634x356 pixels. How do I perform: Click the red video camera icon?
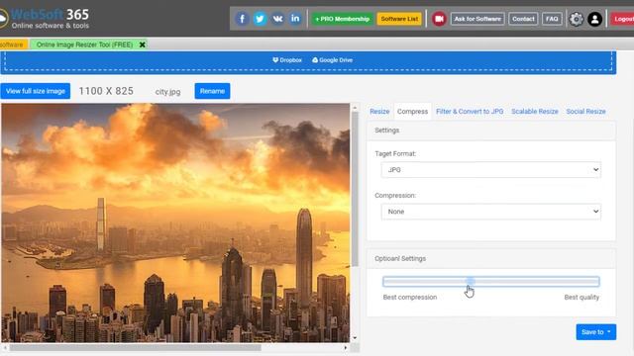click(x=439, y=19)
